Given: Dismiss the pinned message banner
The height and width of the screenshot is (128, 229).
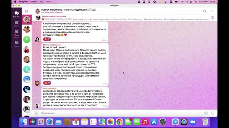Looking at the screenshot, I should click(x=212, y=18).
